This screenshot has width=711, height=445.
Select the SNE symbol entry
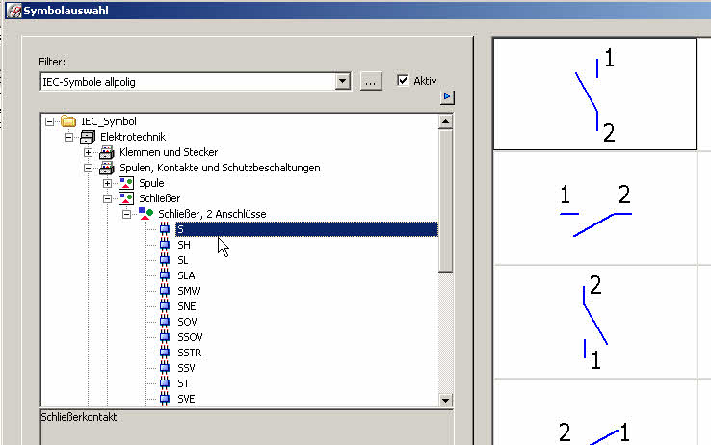pos(187,306)
